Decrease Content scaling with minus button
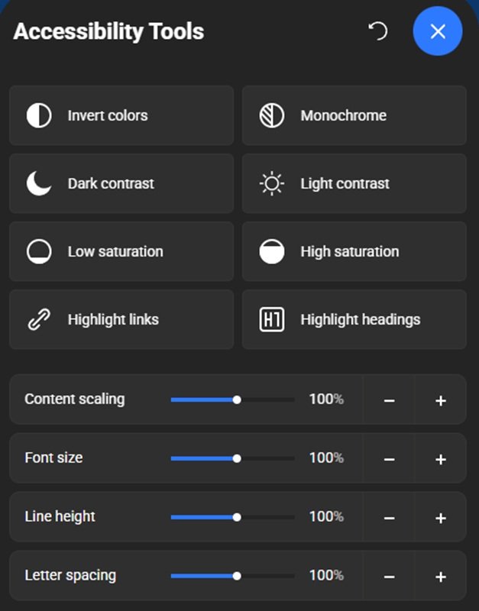479x611 pixels. (x=389, y=400)
